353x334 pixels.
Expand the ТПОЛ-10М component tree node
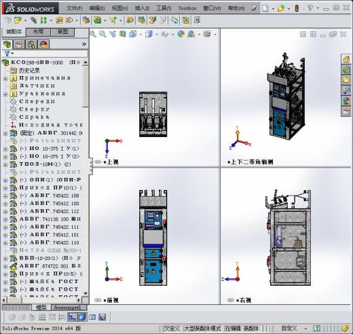pos(5,165)
